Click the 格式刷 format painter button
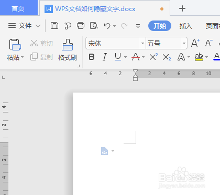220x195 pixels. (x=68, y=50)
